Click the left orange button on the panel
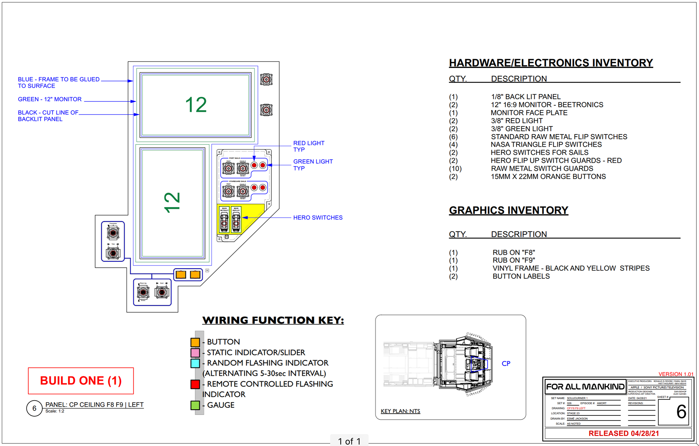The width and height of the screenshot is (699, 446). point(181,274)
